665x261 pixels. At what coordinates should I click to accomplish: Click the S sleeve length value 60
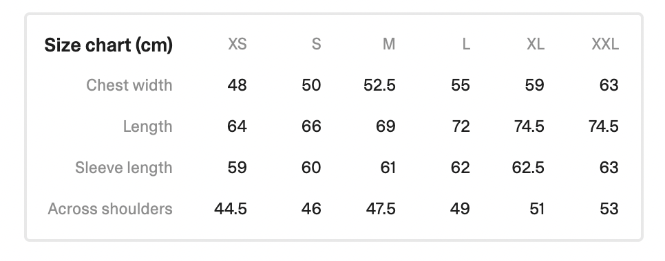click(311, 168)
